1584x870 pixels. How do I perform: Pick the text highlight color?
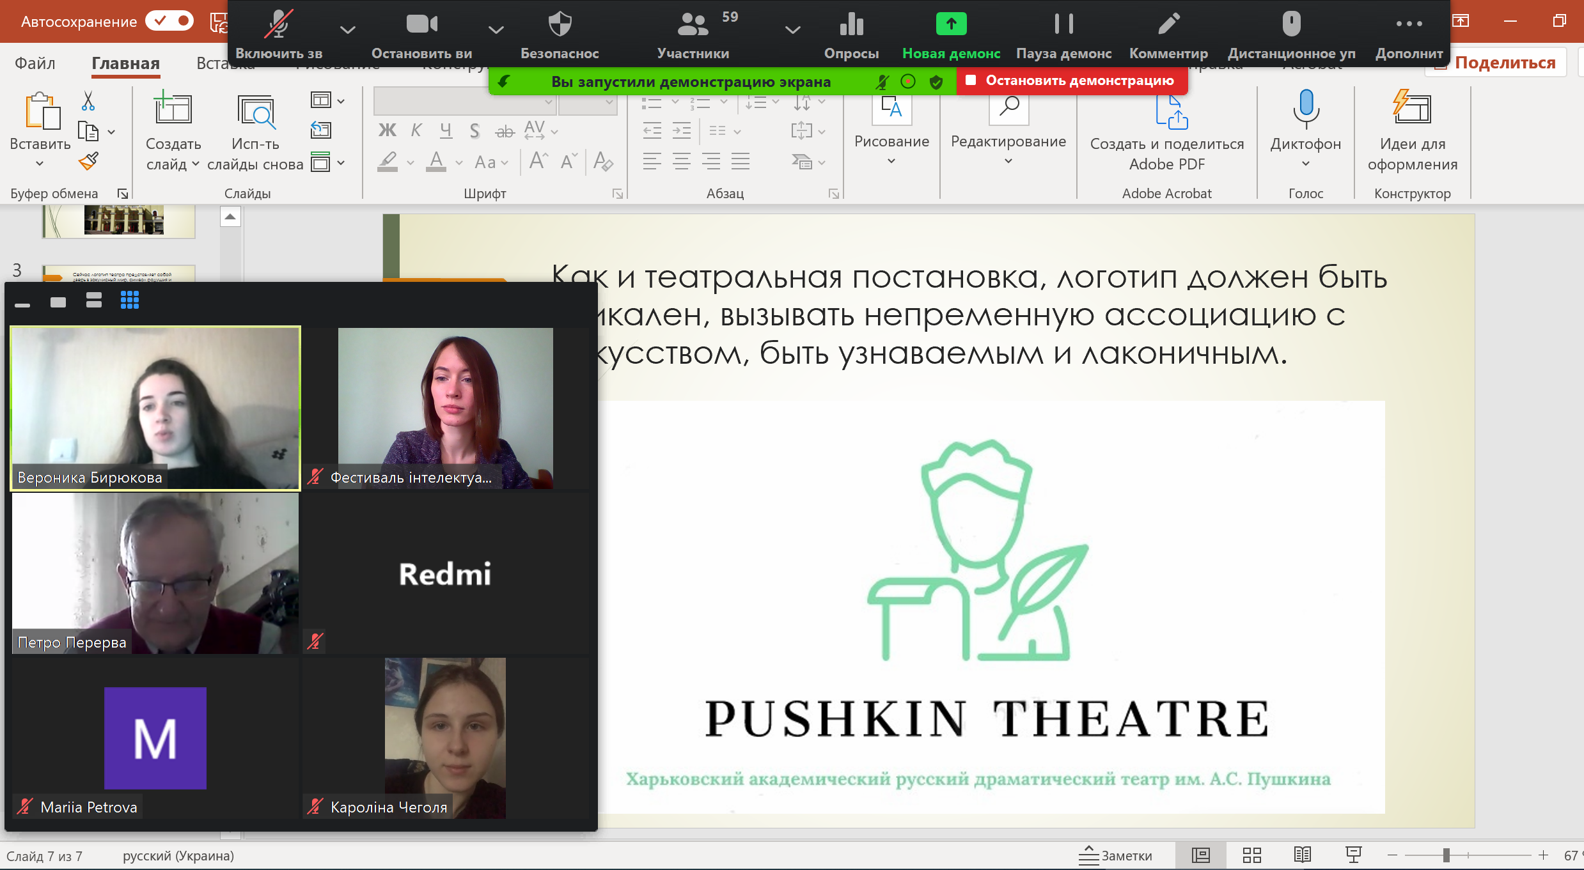pos(387,161)
